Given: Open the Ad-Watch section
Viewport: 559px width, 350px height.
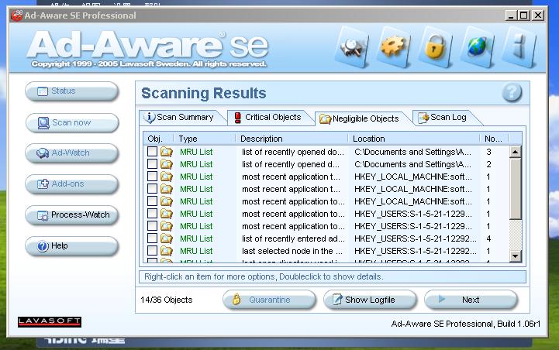Looking at the screenshot, I should pyautogui.click(x=71, y=153).
